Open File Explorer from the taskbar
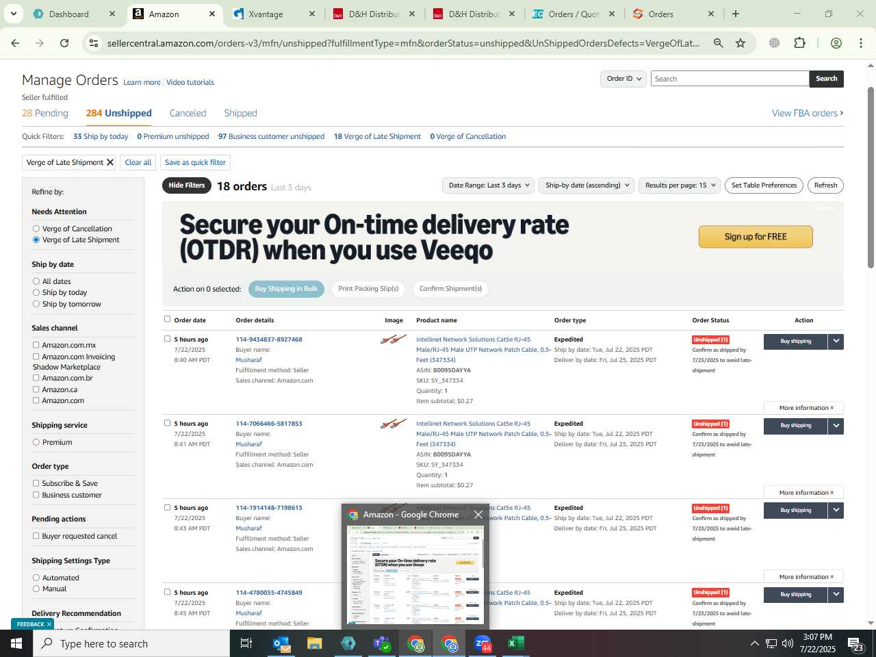Screen dimensions: 876x657 (314, 643)
